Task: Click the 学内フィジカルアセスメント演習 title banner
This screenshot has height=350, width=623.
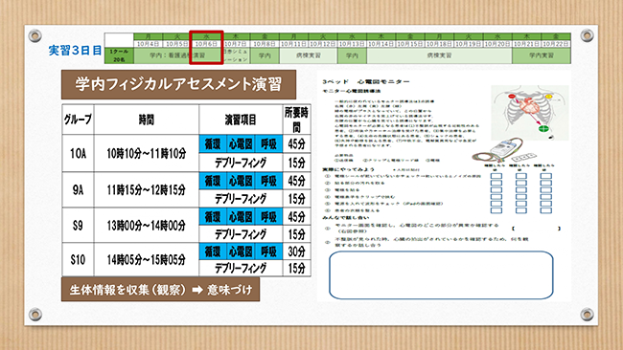Action: (x=178, y=84)
